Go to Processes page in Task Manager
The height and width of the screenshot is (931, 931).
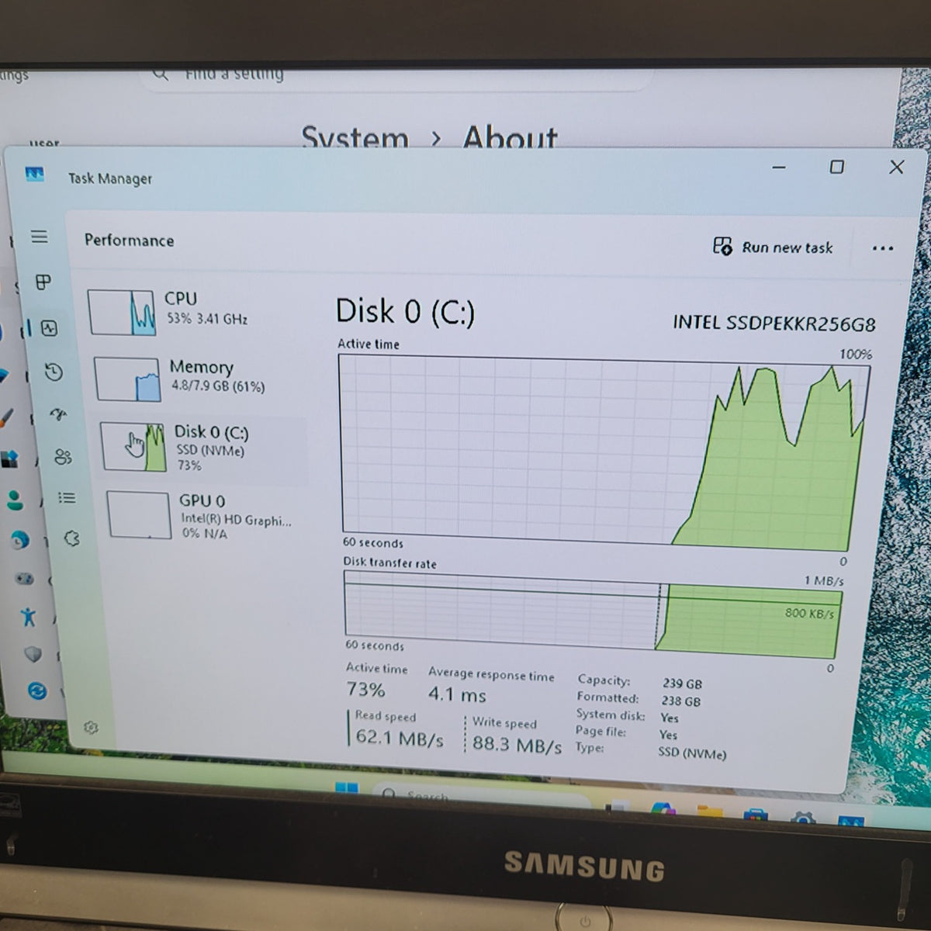click(43, 282)
